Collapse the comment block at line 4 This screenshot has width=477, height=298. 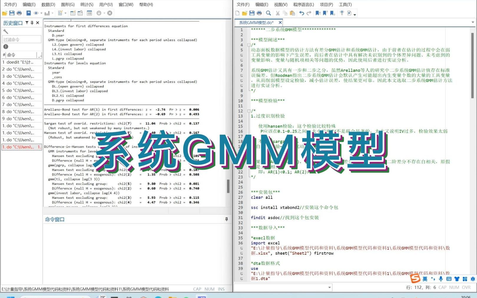point(249,45)
